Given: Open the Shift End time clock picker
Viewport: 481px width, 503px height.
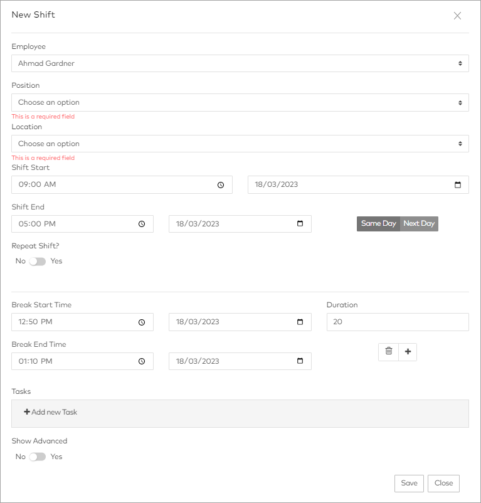Looking at the screenshot, I should (142, 223).
